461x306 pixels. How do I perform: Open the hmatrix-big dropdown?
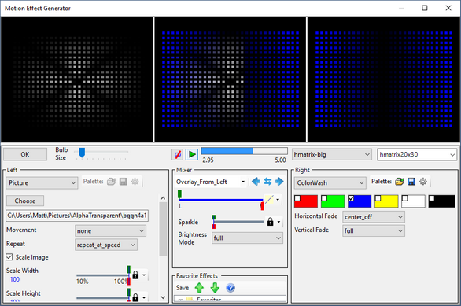coord(331,154)
